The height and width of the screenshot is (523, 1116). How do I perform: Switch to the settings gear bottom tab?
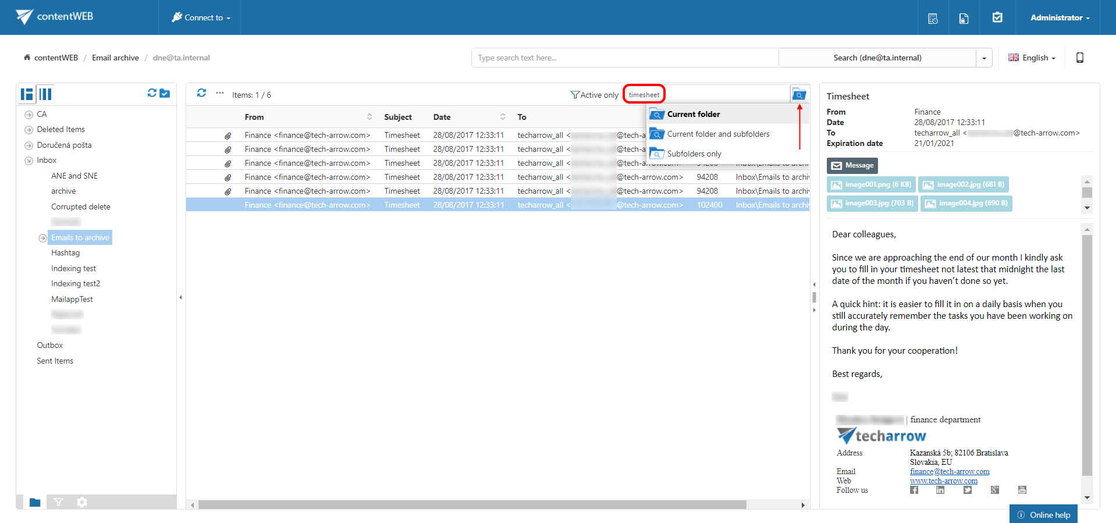(82, 502)
